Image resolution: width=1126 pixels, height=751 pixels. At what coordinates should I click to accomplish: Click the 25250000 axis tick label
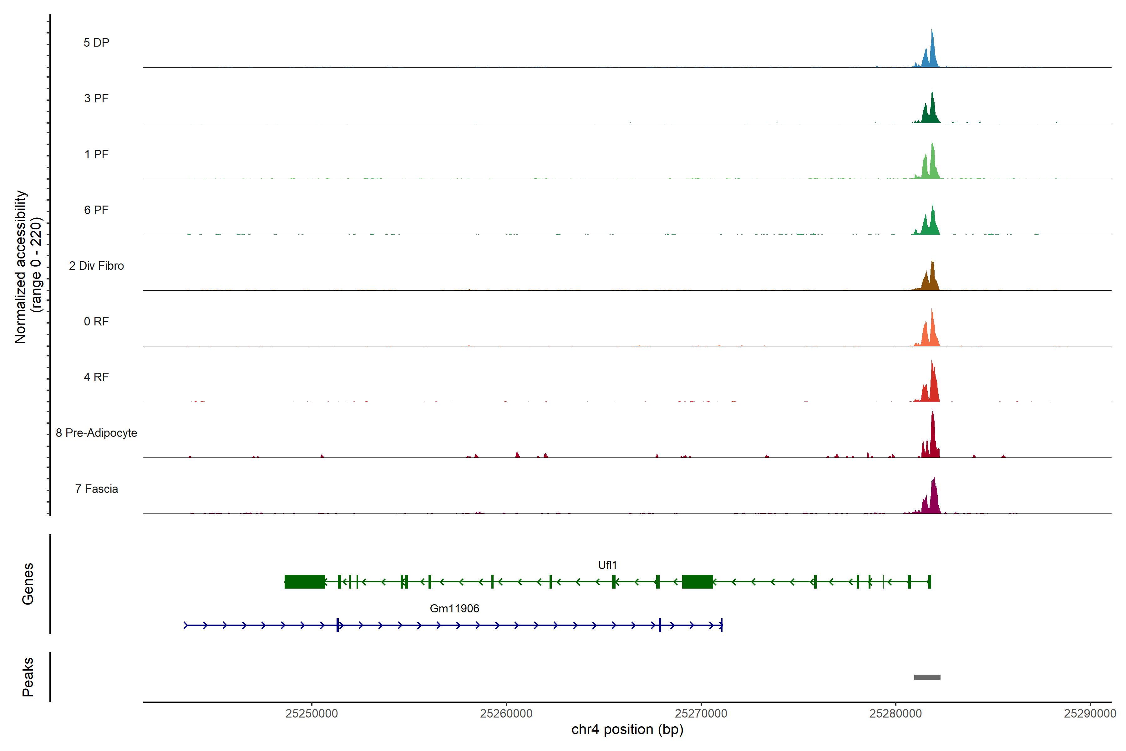pos(312,714)
